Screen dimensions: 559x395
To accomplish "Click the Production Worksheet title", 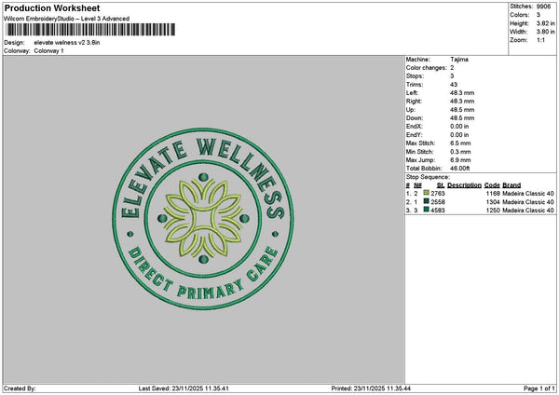I will point(52,8).
